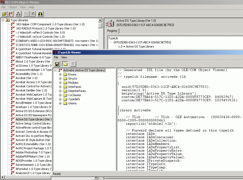The height and width of the screenshot is (180, 243).
Task: Click the horizontal scrollbar left arrow
Action: [x=2, y=177]
